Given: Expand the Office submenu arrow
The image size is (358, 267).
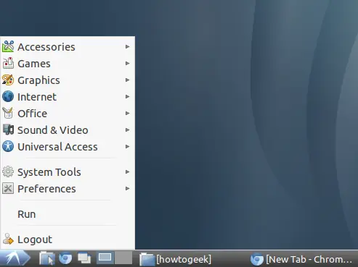Looking at the screenshot, I should (x=128, y=113).
